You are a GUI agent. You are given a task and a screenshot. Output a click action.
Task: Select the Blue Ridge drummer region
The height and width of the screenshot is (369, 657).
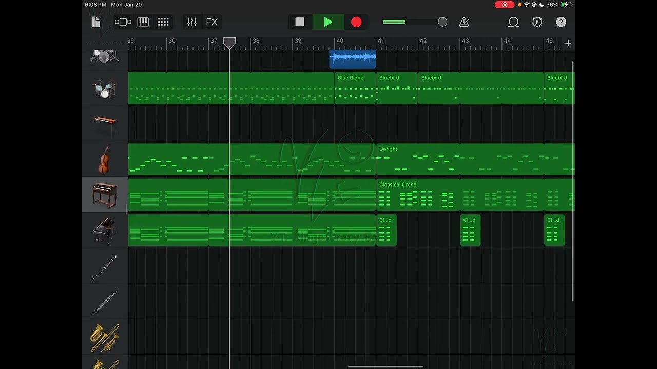click(x=355, y=88)
